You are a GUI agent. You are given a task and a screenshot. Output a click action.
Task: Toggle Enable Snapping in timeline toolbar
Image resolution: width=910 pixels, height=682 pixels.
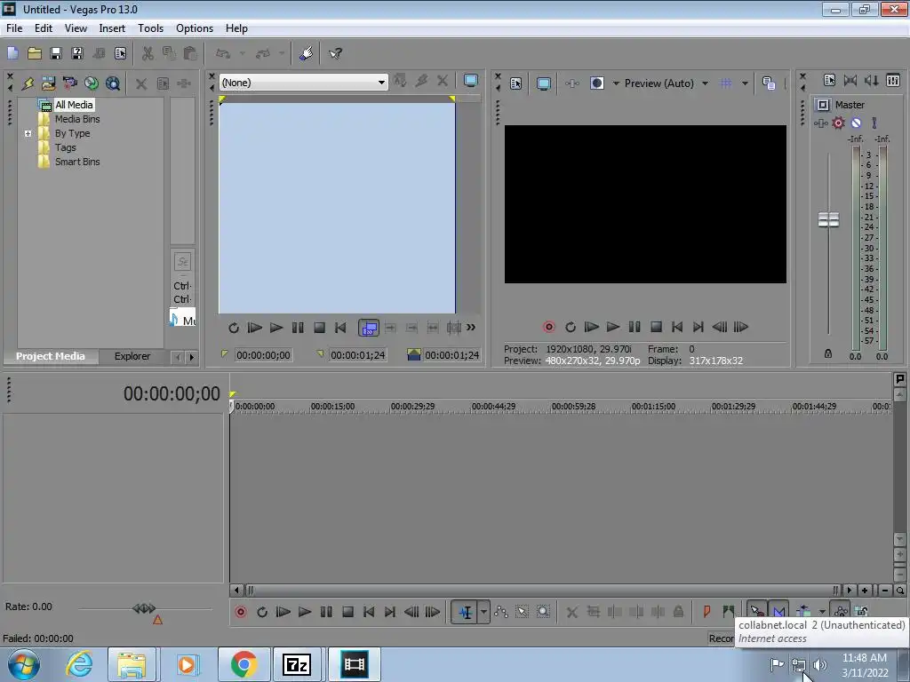[757, 611]
